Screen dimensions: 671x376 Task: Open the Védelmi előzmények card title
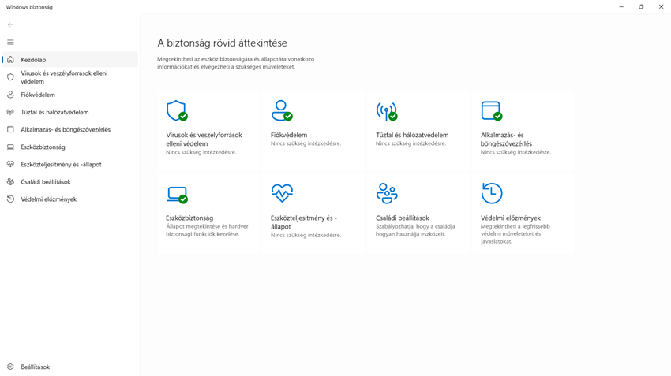(x=511, y=218)
